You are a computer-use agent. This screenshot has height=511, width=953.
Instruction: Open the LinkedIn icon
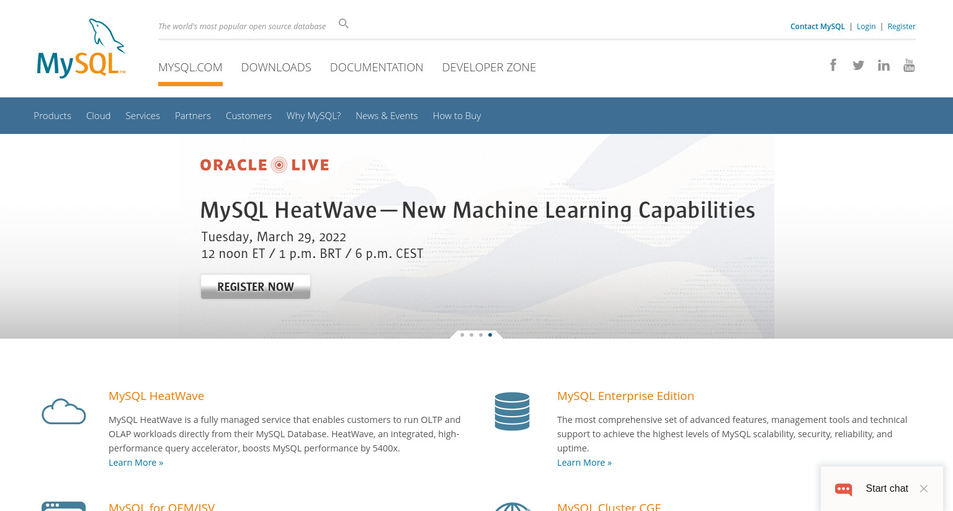(x=884, y=65)
